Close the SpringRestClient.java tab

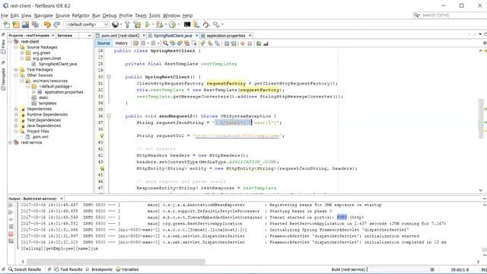196,36
